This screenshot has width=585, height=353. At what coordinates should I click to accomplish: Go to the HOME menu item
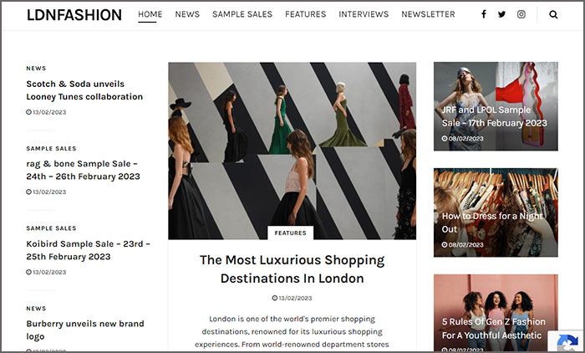[x=150, y=14]
